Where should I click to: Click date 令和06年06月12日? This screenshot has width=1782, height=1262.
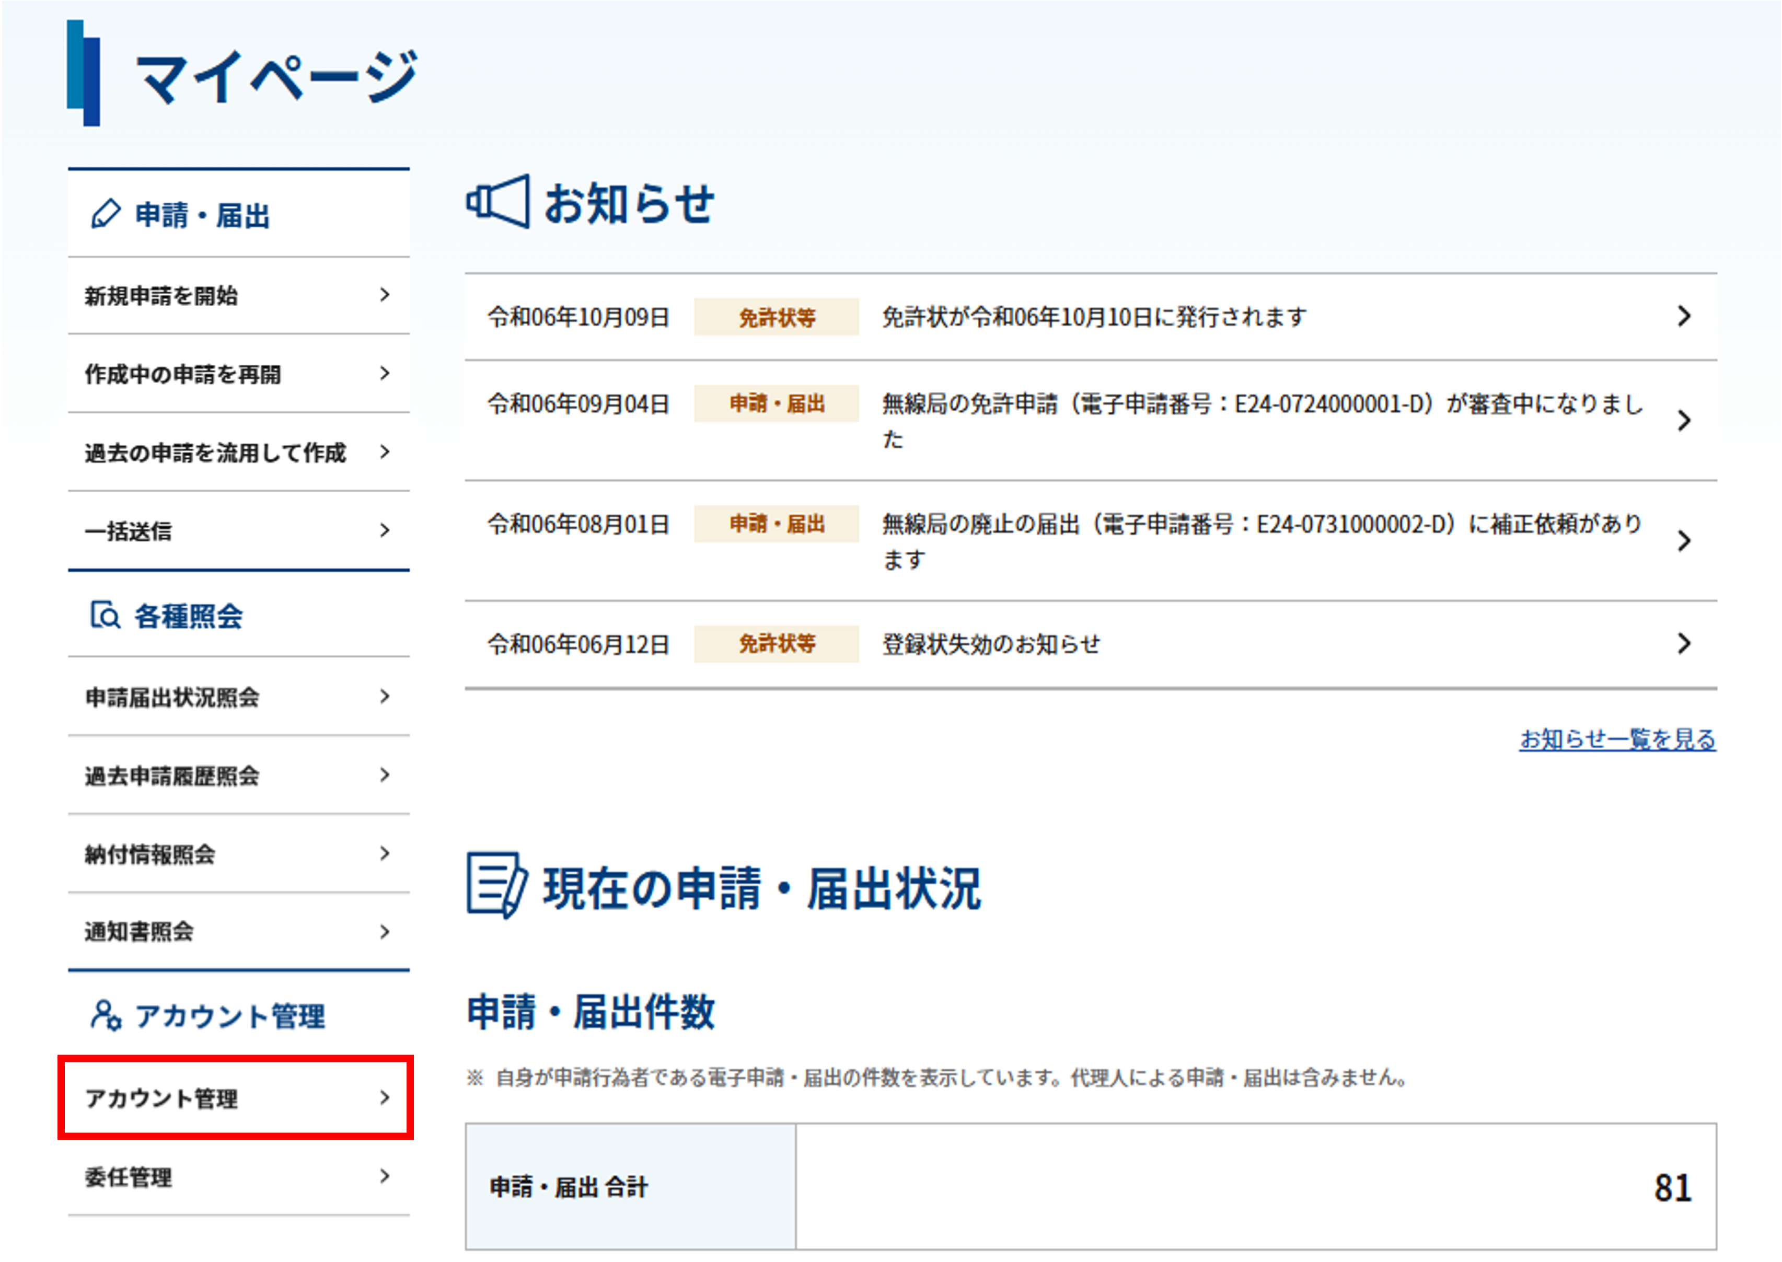coord(578,644)
